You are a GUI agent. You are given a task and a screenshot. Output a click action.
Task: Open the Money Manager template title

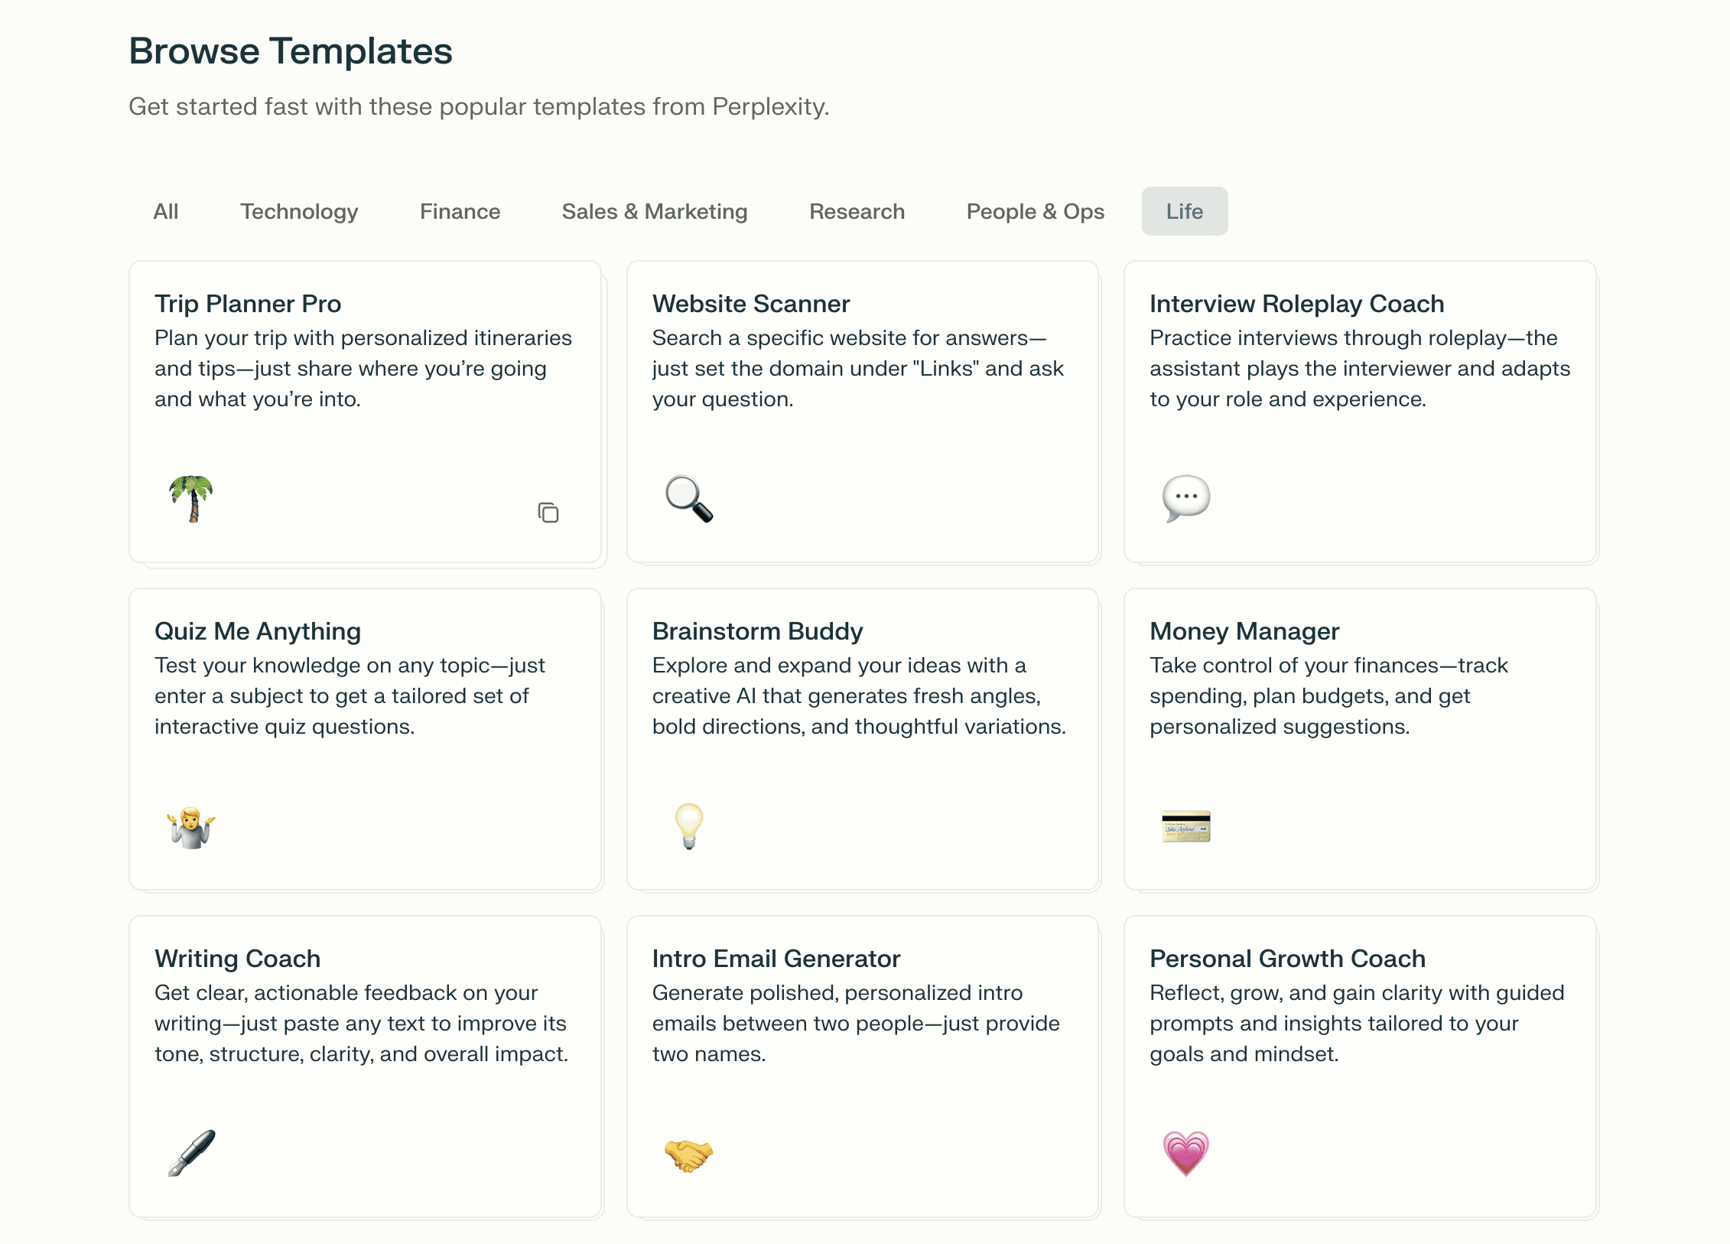tap(1244, 631)
